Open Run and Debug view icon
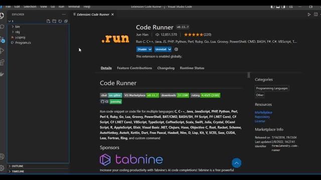 [2, 50]
